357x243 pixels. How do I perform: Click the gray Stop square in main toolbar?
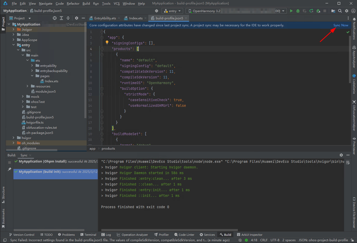click(325, 11)
